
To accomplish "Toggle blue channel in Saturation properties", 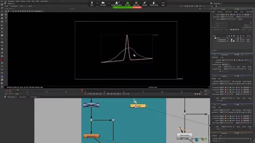I will pos(245,60).
